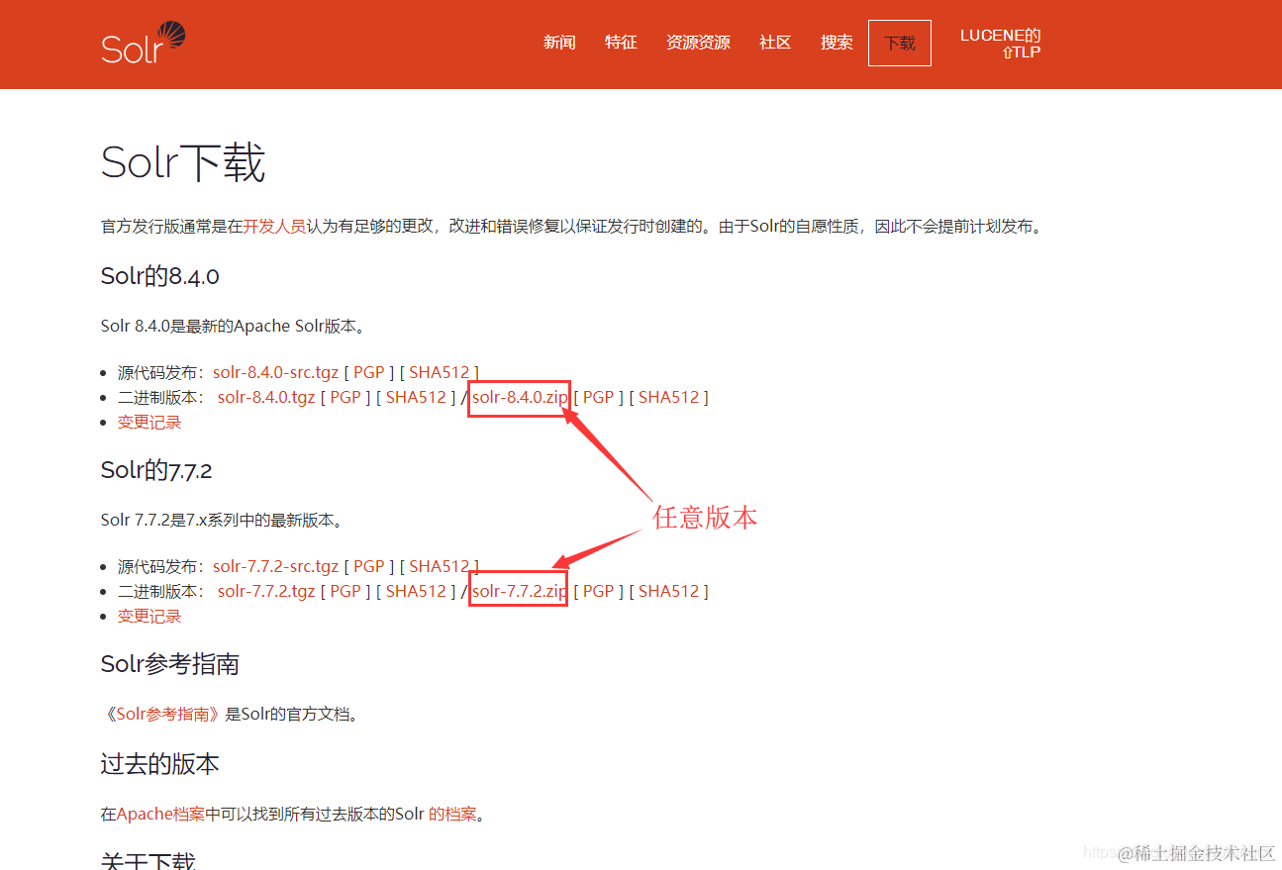Image resolution: width=1282 pixels, height=870 pixels.
Task: Click the Solr的7.7.2 heading
Action: 156,470
